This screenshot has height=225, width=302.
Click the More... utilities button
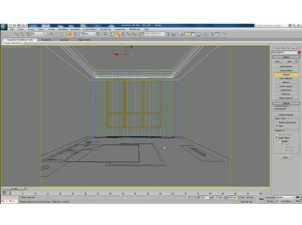click(278, 61)
